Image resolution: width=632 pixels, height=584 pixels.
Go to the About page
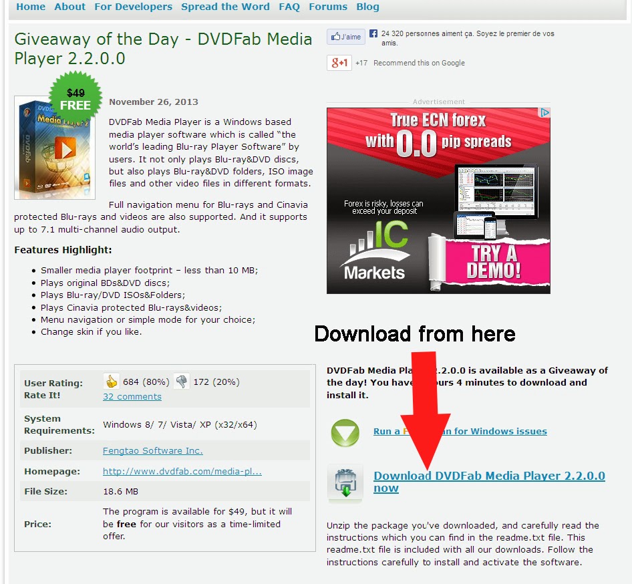pos(69,7)
